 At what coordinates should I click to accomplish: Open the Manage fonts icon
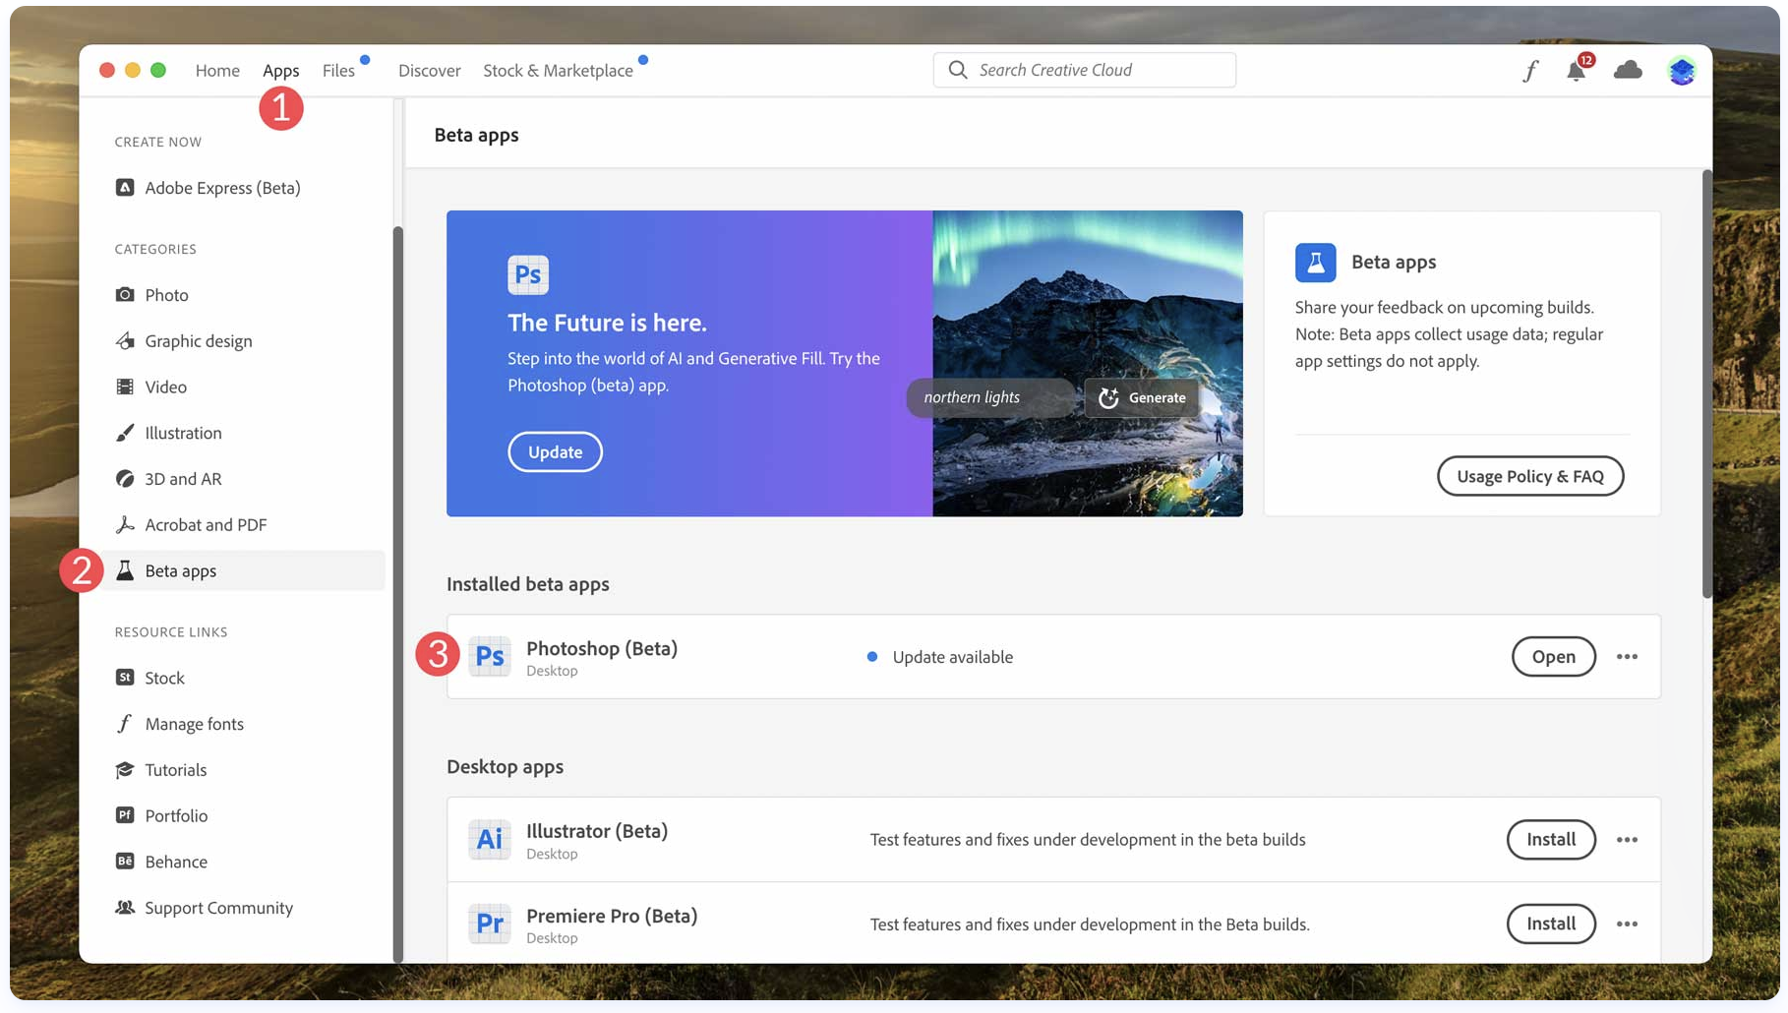click(x=125, y=723)
